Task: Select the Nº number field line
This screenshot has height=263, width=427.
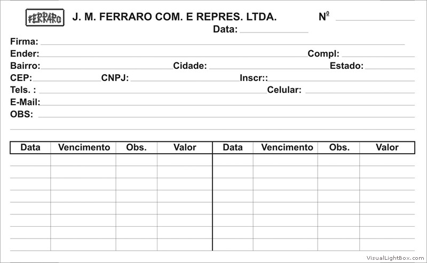Action: [375, 17]
